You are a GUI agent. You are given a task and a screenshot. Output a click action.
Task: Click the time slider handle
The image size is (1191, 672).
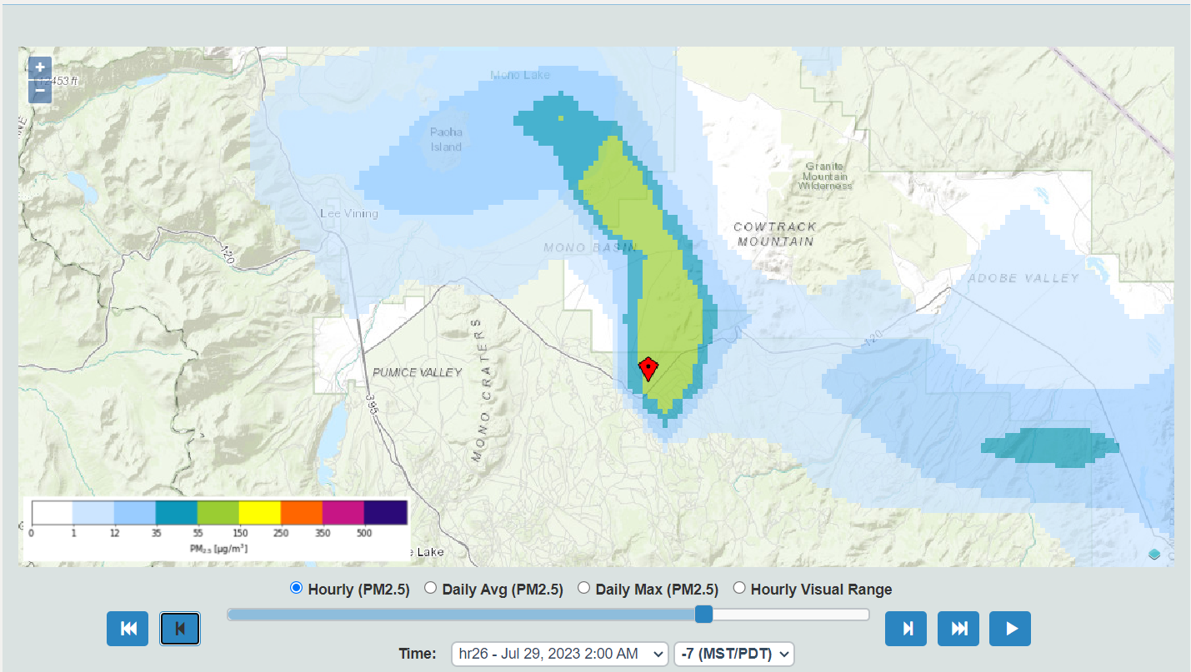(704, 614)
